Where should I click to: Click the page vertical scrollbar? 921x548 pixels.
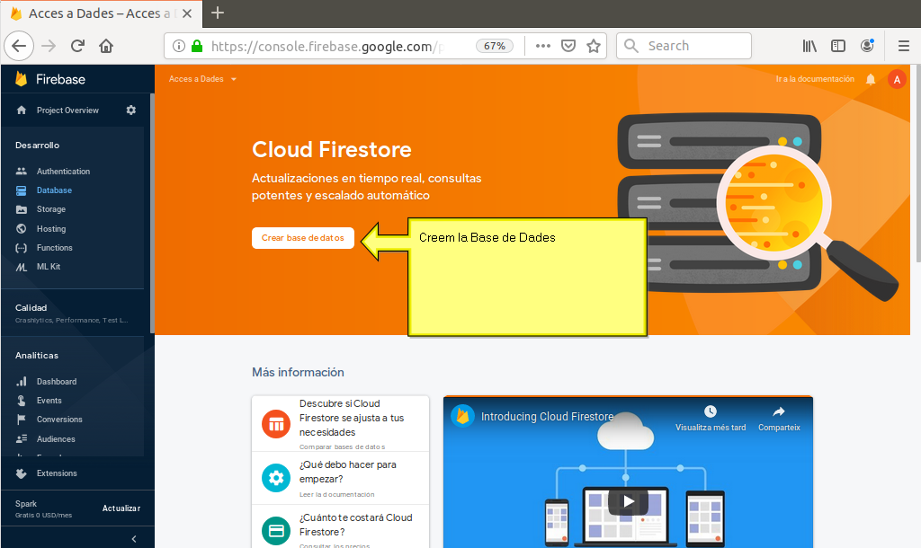(917, 164)
